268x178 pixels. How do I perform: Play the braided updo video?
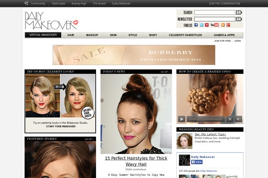pyautogui.click(x=182, y=119)
